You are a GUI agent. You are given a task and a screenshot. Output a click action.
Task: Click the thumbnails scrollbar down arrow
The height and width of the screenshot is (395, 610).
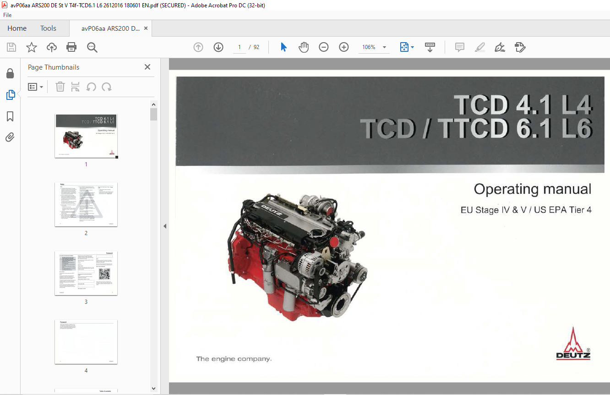tap(154, 389)
